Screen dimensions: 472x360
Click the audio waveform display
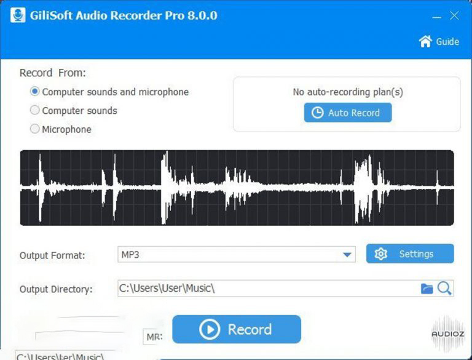point(237,188)
